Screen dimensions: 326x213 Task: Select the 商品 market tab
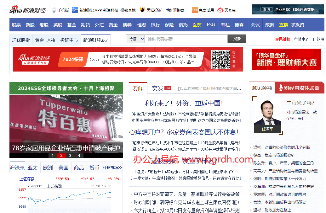click(x=79, y=168)
